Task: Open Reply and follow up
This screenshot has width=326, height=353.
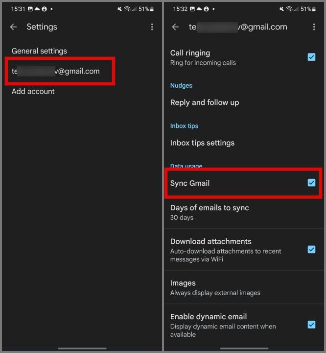Action: 205,102
